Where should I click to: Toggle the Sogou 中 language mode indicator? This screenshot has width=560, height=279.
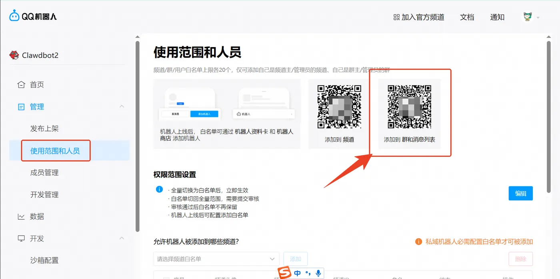coord(297,273)
